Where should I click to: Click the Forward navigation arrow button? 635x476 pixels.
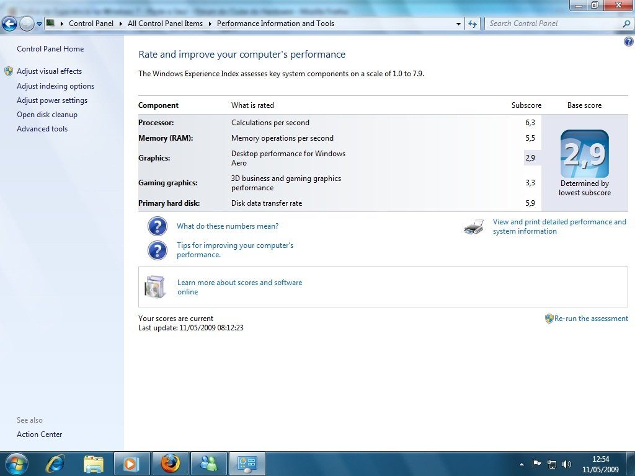pos(27,24)
